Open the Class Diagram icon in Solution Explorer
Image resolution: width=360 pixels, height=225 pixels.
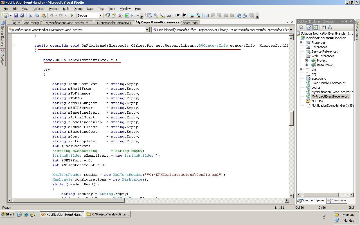click(x=330, y=27)
